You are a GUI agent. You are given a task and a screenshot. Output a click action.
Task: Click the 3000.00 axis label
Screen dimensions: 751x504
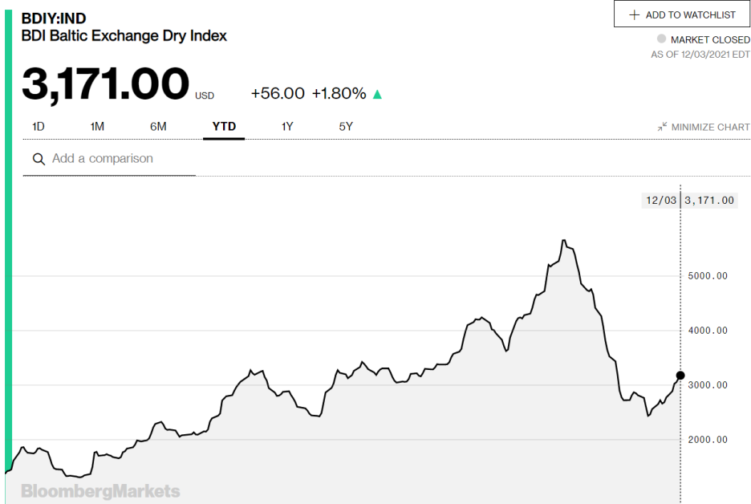[x=708, y=385]
